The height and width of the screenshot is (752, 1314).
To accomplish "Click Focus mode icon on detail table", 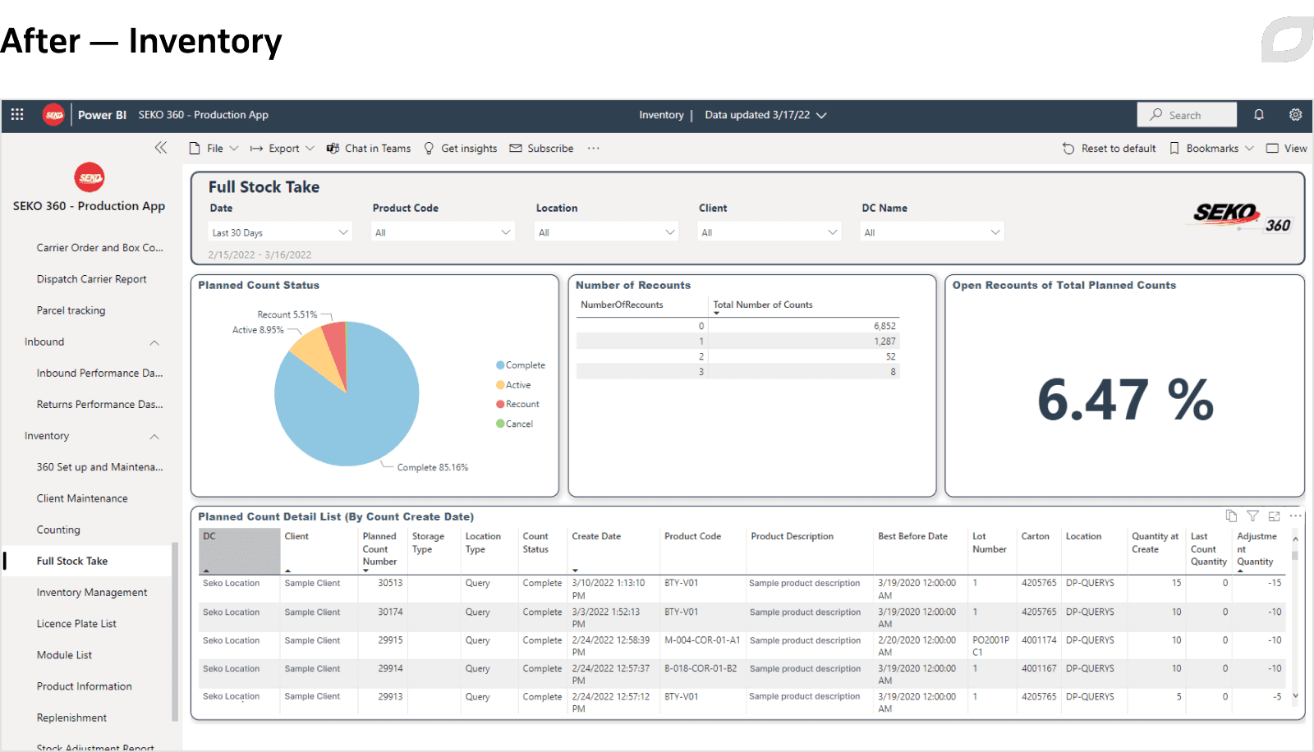I will 1274,516.
